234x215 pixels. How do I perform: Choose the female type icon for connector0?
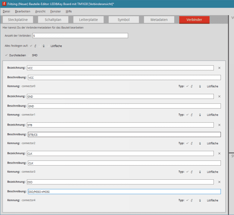(200, 86)
